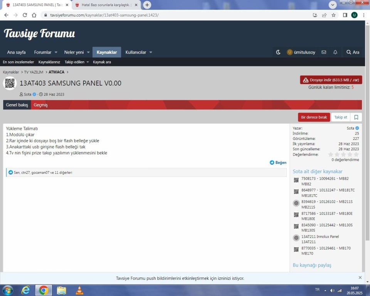The width and height of the screenshot is (370, 296).
Task: Open 13AT211 Innolux Panel resource
Action: pyautogui.click(x=320, y=237)
